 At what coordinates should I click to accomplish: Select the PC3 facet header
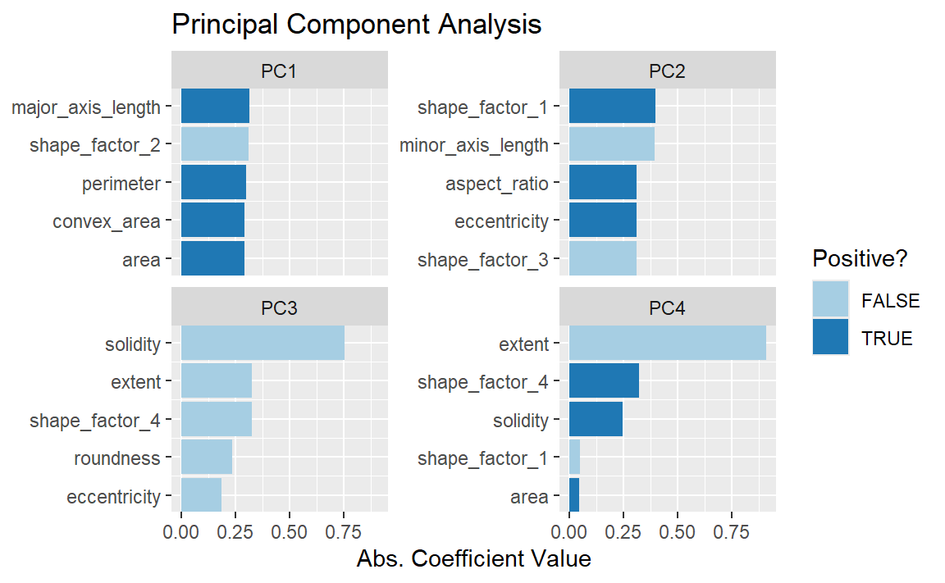coord(279,308)
